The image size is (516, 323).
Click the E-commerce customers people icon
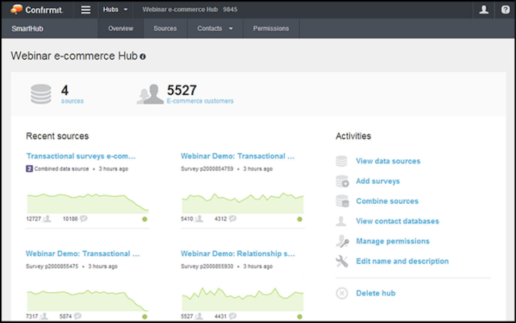150,94
